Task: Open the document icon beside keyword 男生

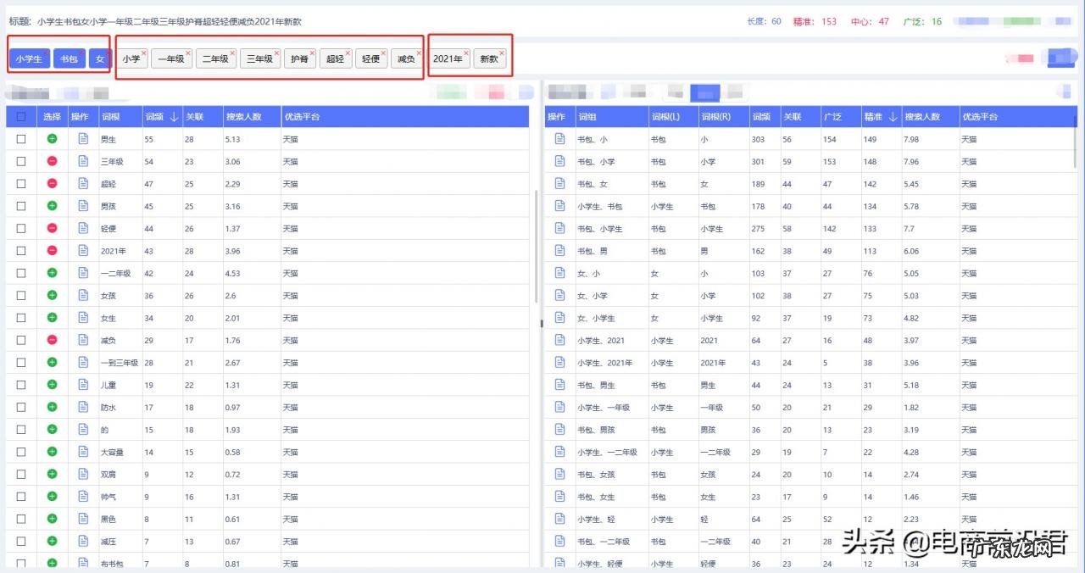Action: pos(82,139)
